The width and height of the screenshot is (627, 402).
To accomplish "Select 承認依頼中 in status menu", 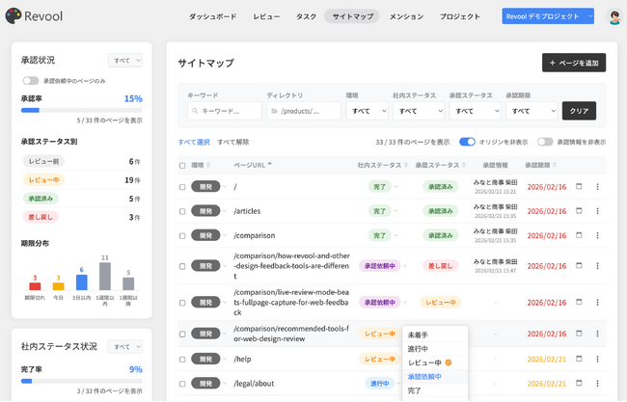I will (x=435, y=376).
